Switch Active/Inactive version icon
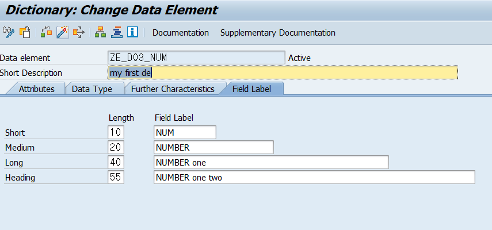 [x=25, y=32]
